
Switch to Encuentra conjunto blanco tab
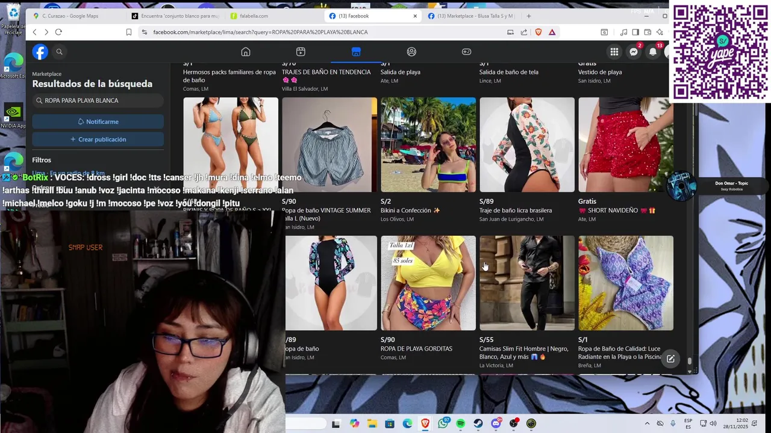[x=176, y=16]
